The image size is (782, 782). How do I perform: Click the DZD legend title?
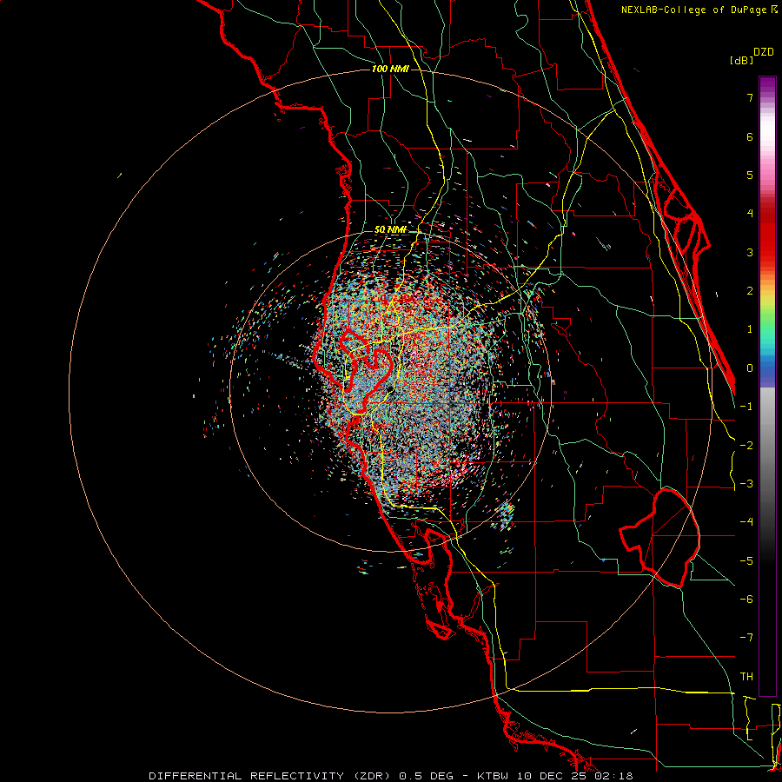(764, 52)
